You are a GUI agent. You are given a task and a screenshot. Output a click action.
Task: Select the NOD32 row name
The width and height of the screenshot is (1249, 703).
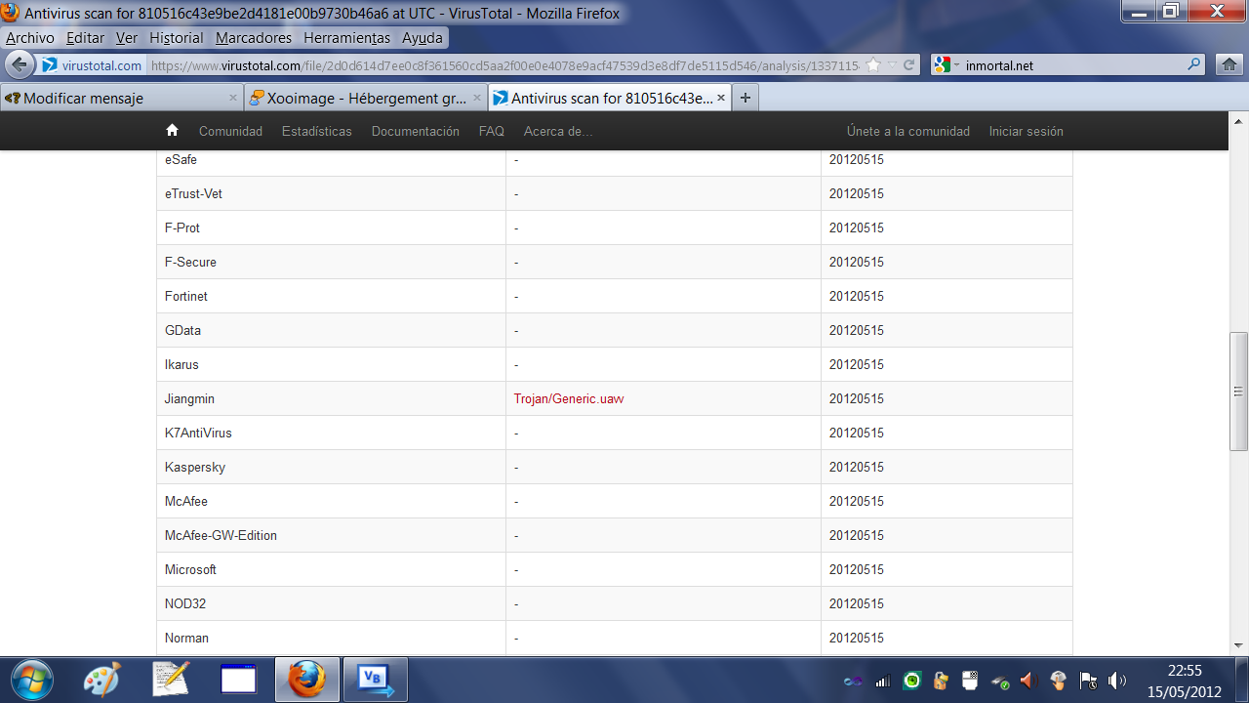pyautogui.click(x=185, y=603)
